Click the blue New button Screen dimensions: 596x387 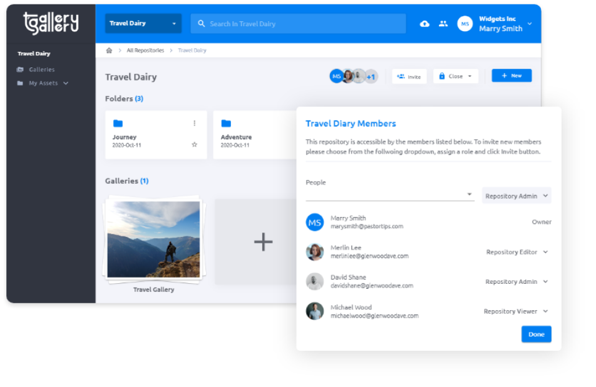511,76
